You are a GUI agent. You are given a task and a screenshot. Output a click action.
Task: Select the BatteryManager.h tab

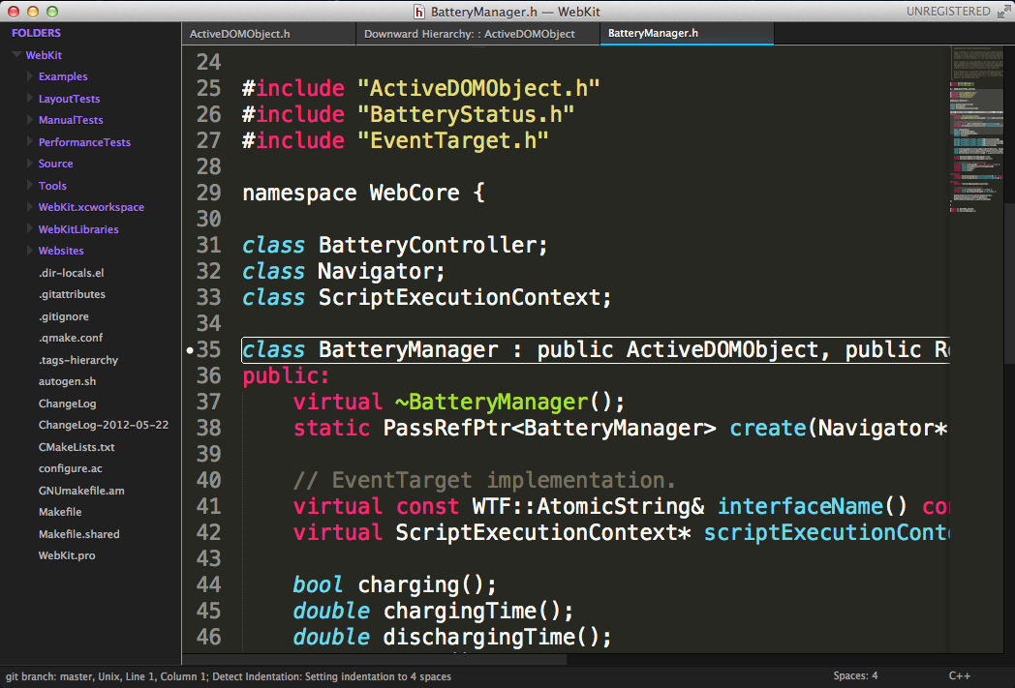coord(687,34)
